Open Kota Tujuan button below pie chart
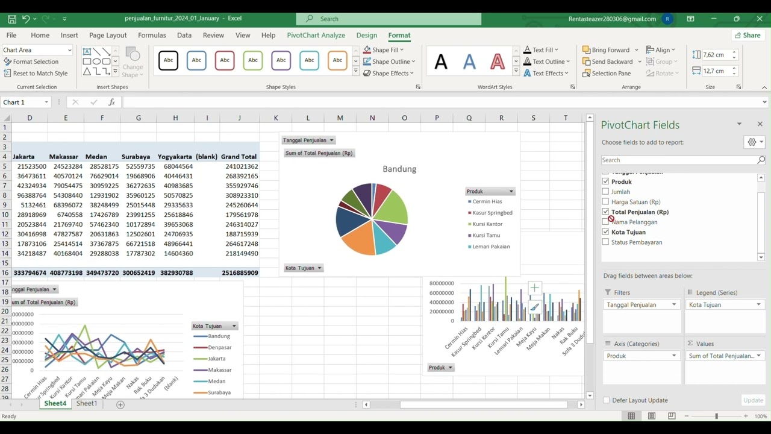The width and height of the screenshot is (771, 434). pyautogui.click(x=304, y=268)
